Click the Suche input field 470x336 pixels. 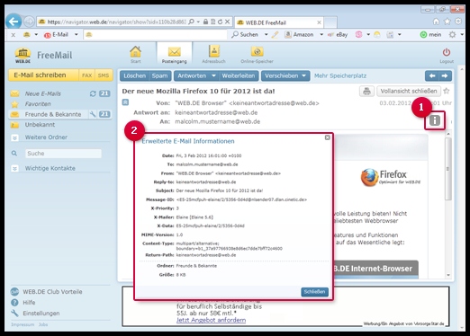(x=63, y=154)
